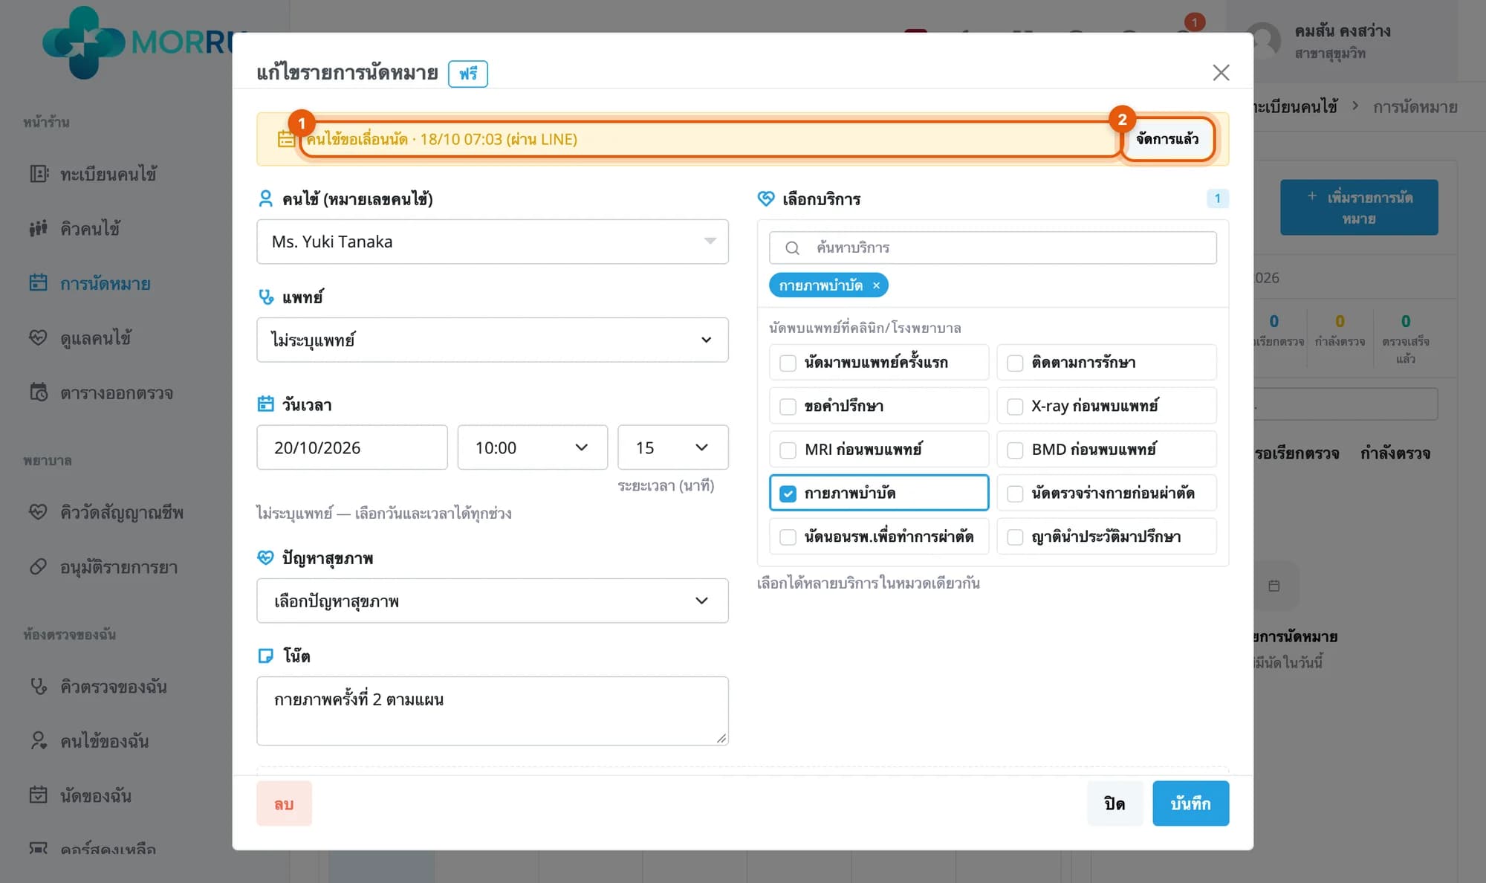Open ตารางออกตรวจ in the sidebar
Image resolution: width=1486 pixels, height=883 pixels.
[x=117, y=392]
